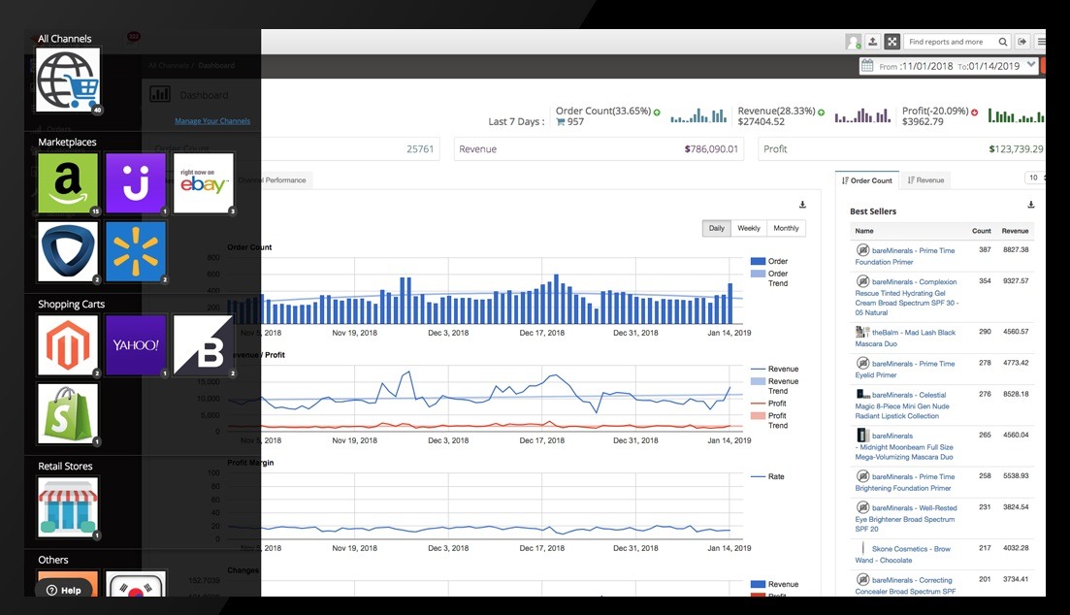The height and width of the screenshot is (615, 1070).
Task: Select the Shopify shopping cart tile
Action: [x=68, y=413]
